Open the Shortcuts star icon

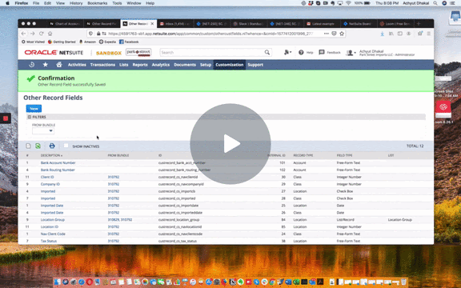46,65
